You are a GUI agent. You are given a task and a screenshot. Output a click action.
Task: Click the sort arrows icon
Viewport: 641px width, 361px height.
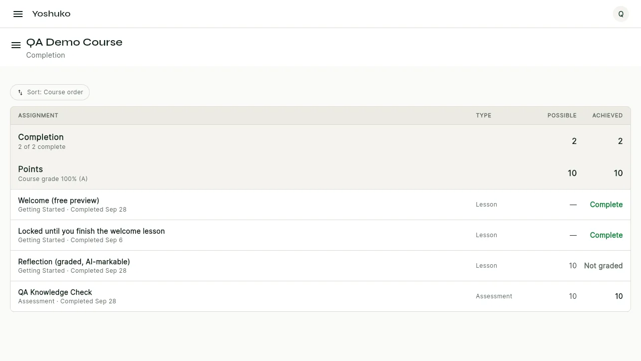20,92
